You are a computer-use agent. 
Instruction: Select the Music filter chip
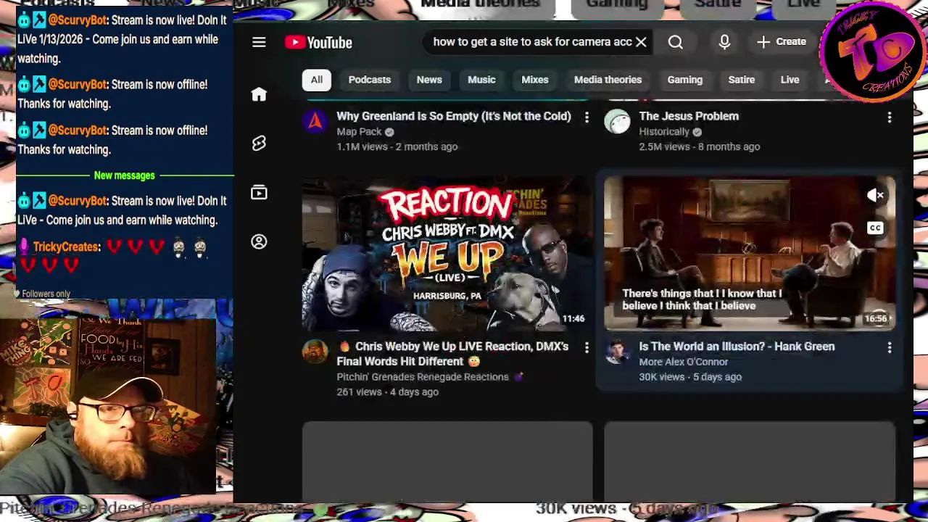click(481, 80)
